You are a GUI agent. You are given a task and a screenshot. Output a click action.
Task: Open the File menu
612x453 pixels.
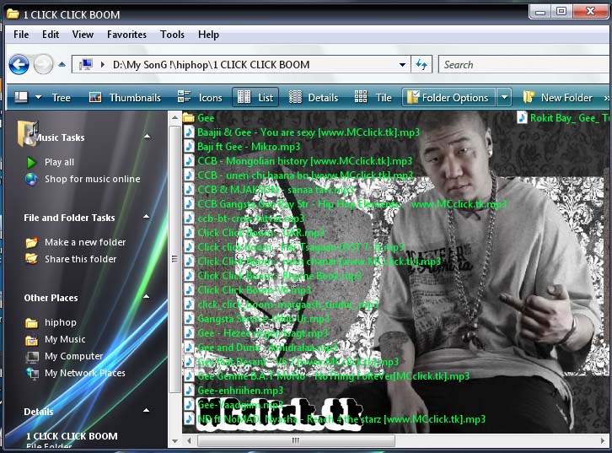click(x=21, y=35)
